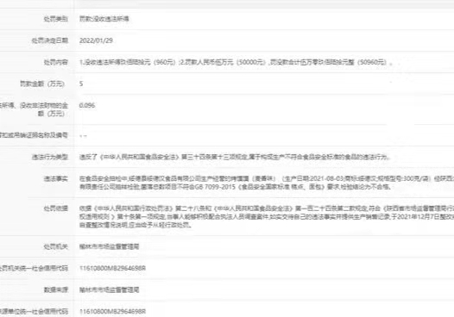The image size is (454, 317).
Task: Click the 2022/01/29 decision date value
Action: pyautogui.click(x=96, y=40)
